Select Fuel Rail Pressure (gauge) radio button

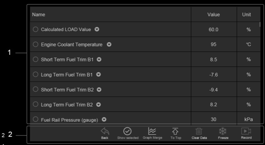tap(35, 119)
